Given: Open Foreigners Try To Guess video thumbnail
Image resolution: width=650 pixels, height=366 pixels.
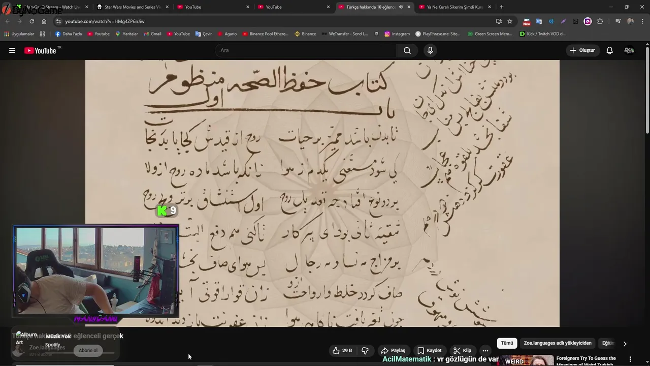Looking at the screenshot, I should (x=526, y=360).
